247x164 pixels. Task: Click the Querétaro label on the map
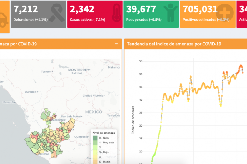tap(81, 137)
